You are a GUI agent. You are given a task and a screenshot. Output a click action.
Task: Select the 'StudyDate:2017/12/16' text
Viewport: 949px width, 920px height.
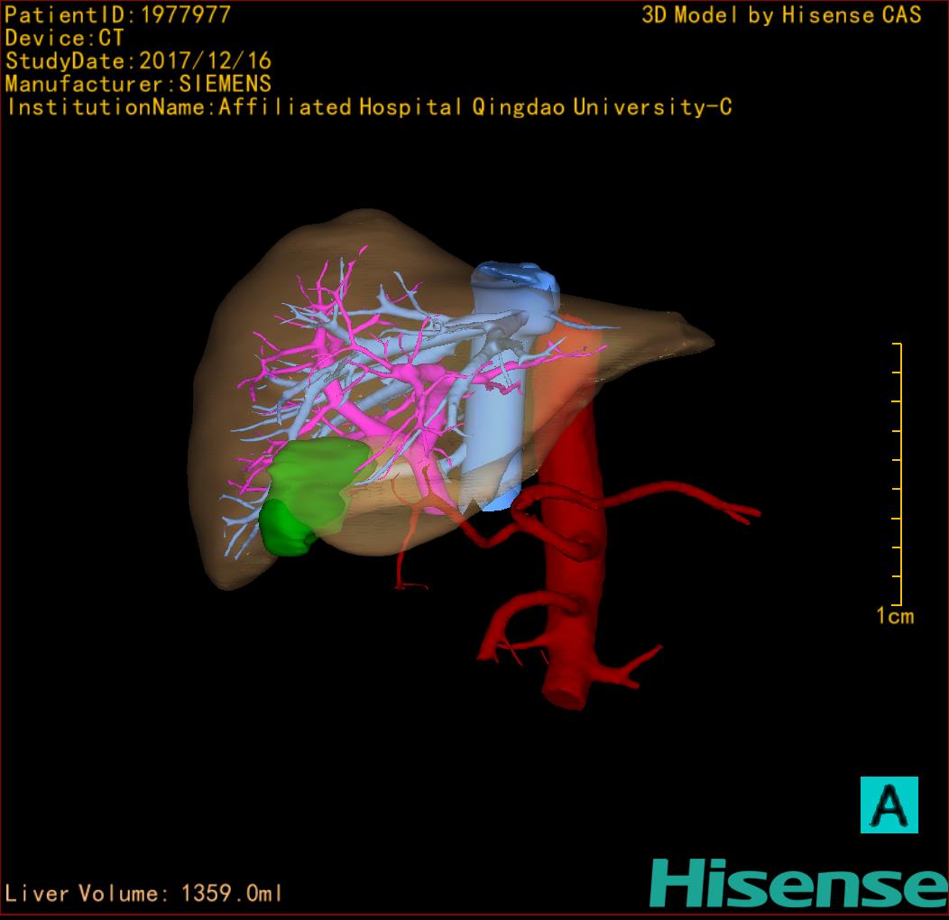[x=138, y=61]
